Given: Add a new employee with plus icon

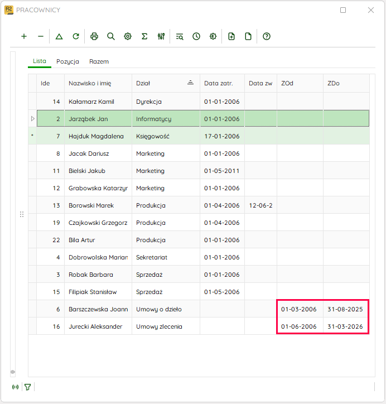Looking at the screenshot, I should (24, 36).
